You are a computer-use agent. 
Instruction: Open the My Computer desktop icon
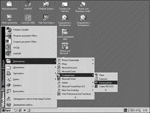9,19
